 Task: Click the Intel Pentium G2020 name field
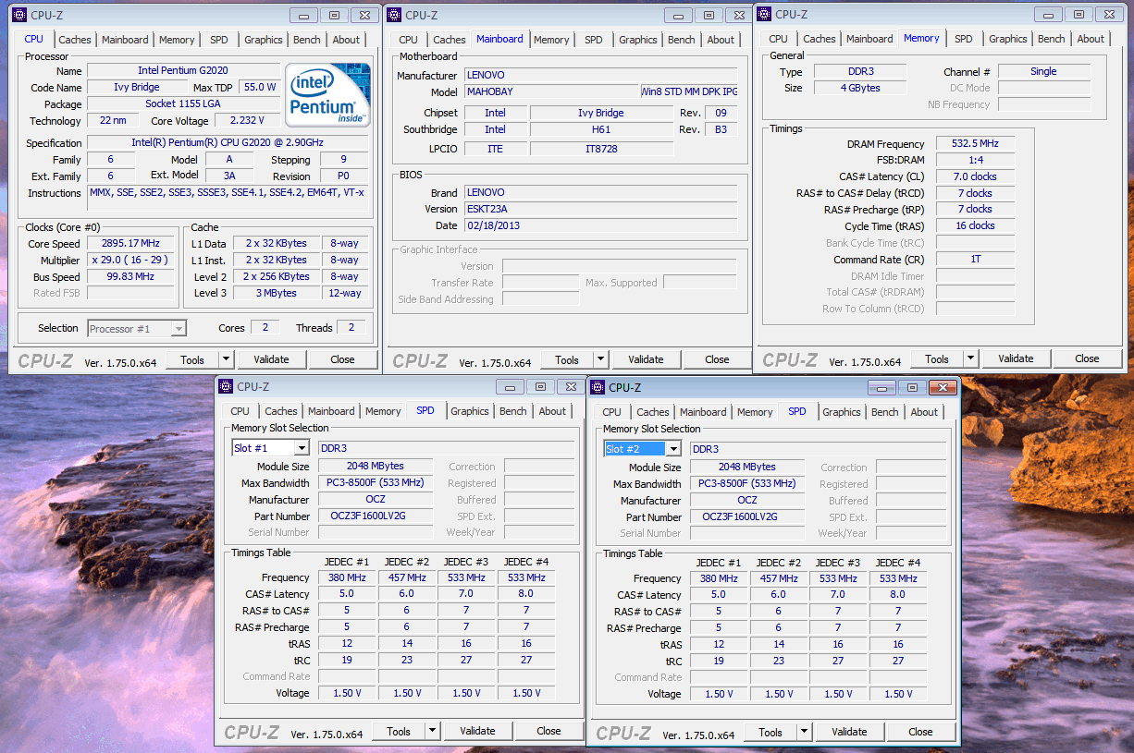click(183, 71)
